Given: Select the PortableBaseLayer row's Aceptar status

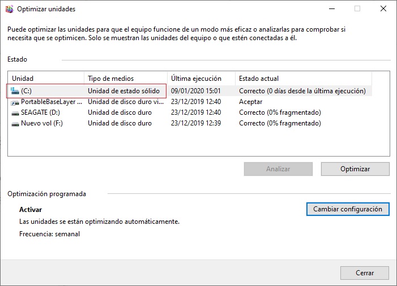Looking at the screenshot, I should click(x=250, y=102).
